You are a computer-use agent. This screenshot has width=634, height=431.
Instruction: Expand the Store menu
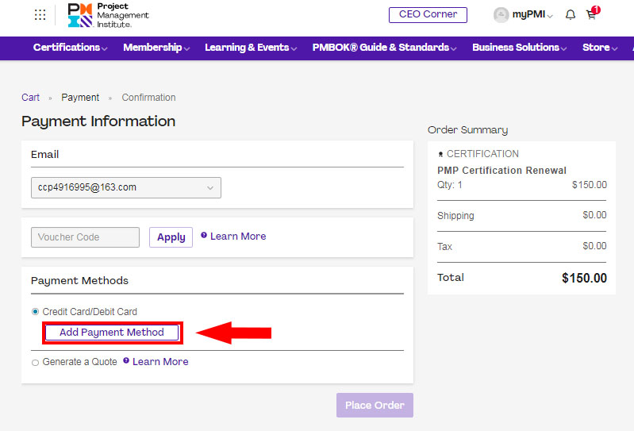[x=600, y=48]
